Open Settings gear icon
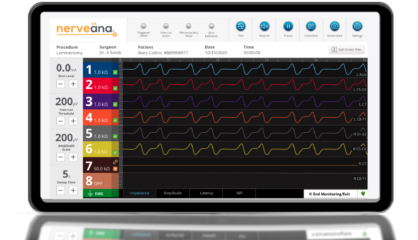 tap(357, 27)
